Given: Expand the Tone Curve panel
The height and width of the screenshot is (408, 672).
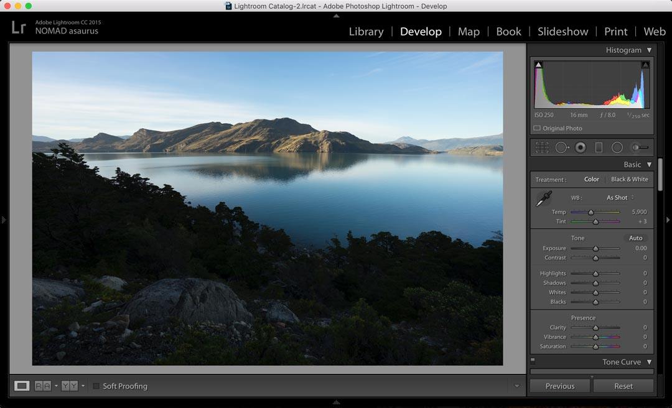Looking at the screenshot, I should click(649, 362).
